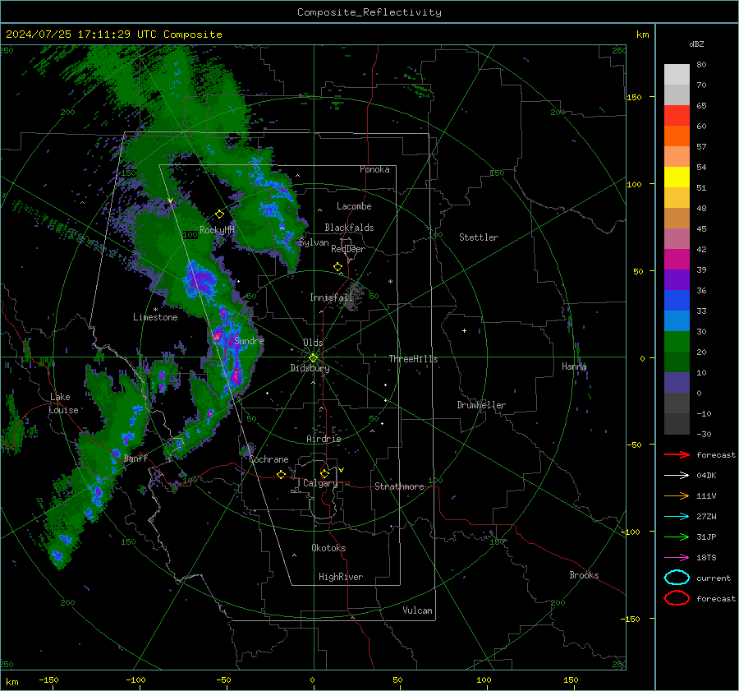Click the HighRiver town label
The height and width of the screenshot is (691, 739).
pyautogui.click(x=341, y=577)
